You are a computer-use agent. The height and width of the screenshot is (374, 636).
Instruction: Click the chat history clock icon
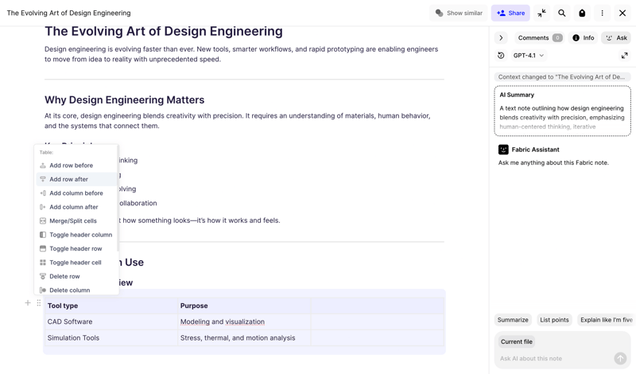pyautogui.click(x=501, y=56)
